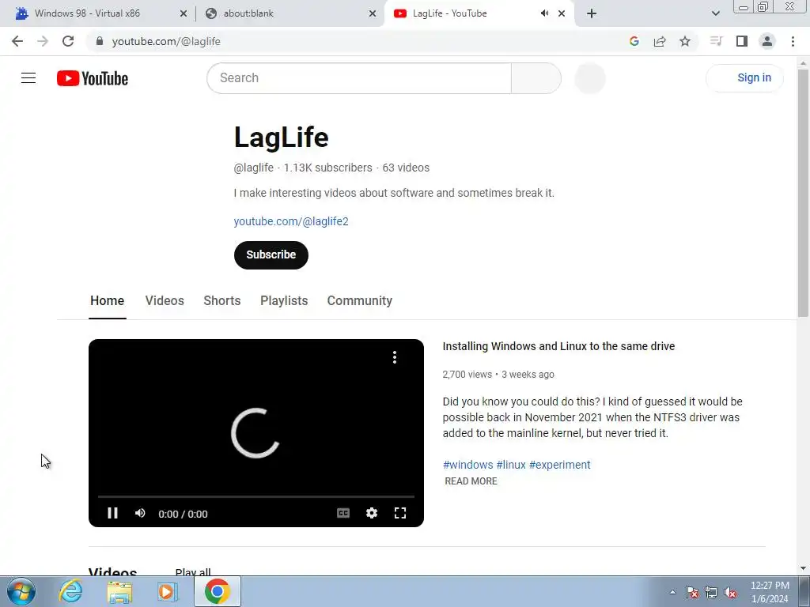Image resolution: width=810 pixels, height=607 pixels.
Task: Select the Home channel tab
Action: (x=107, y=301)
